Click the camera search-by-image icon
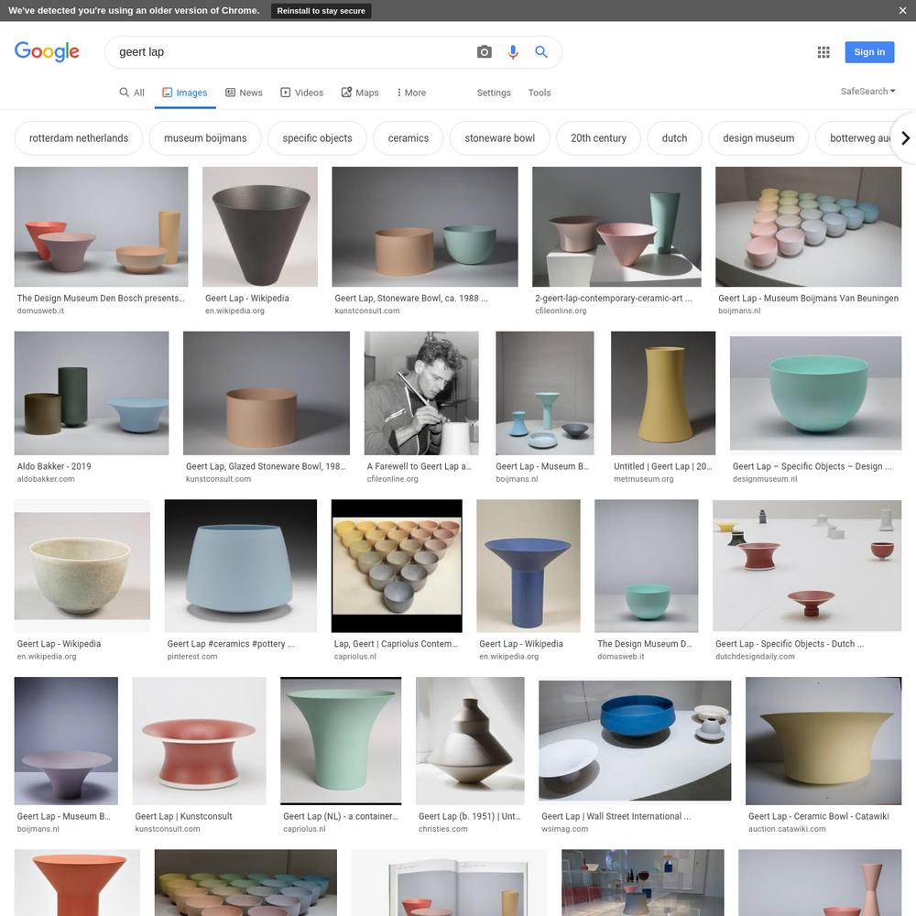The width and height of the screenshot is (916, 916). tap(484, 52)
